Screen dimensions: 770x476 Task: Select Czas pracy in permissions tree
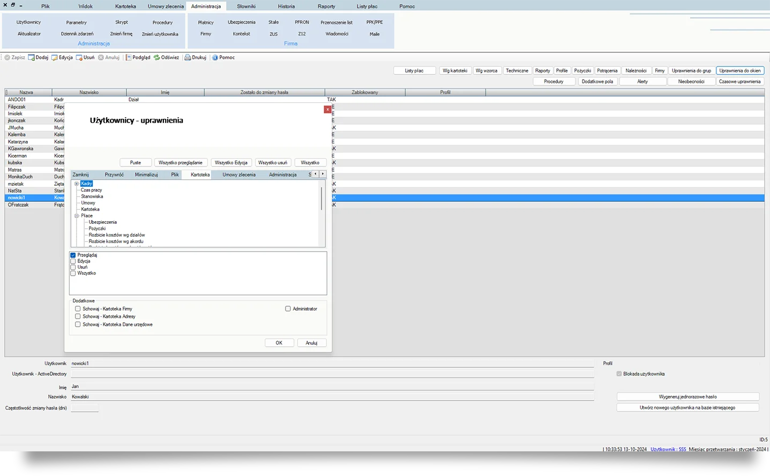91,190
